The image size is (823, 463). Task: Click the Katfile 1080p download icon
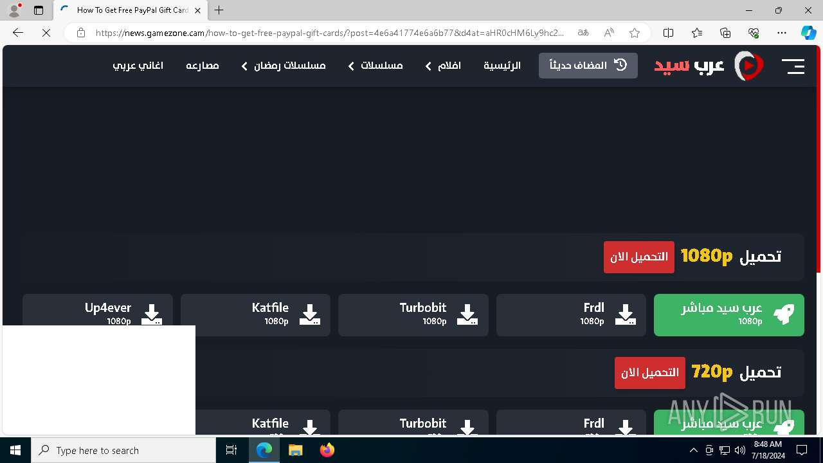(x=310, y=314)
